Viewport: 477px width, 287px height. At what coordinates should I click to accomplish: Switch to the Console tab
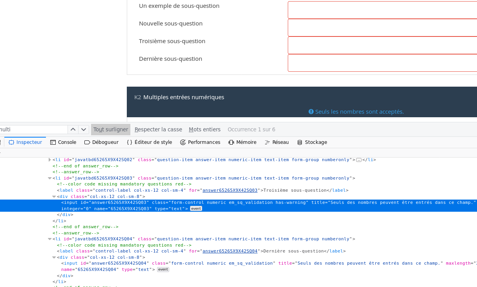[x=63, y=142]
